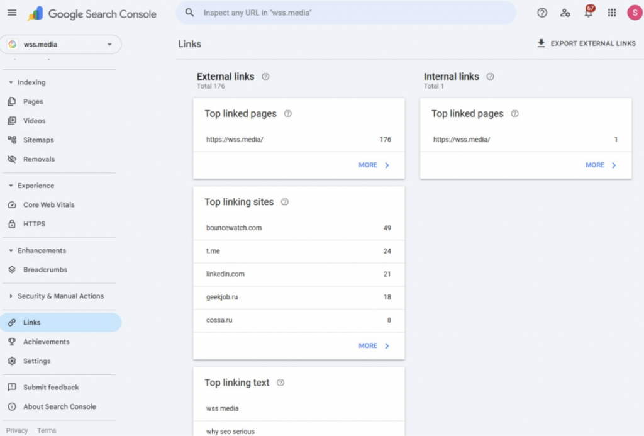
Task: Open external https://wss.media/ row with 176
Action: pos(299,140)
